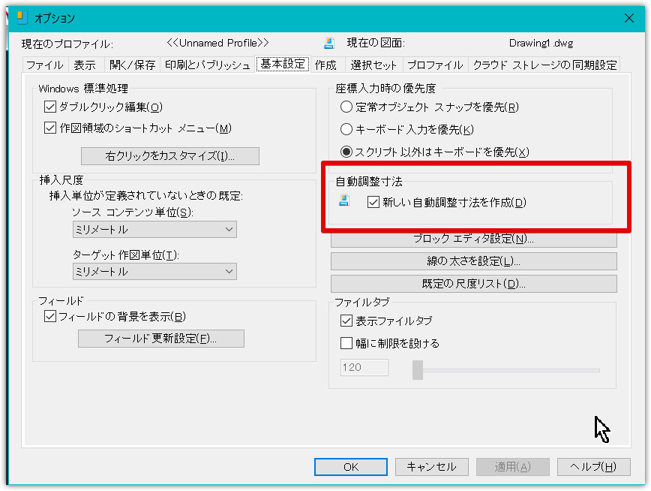The image size is (651, 491).
Task: Click the file tab width slider handle
Action: coord(418,369)
